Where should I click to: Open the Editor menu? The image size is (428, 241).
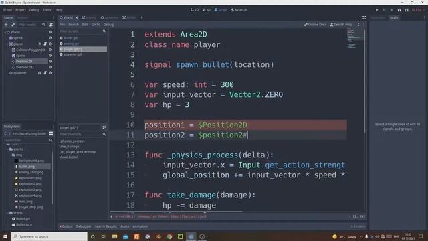(47, 10)
